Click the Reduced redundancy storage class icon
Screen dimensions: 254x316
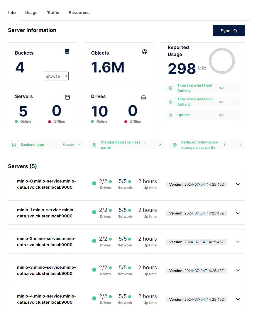(x=175, y=145)
